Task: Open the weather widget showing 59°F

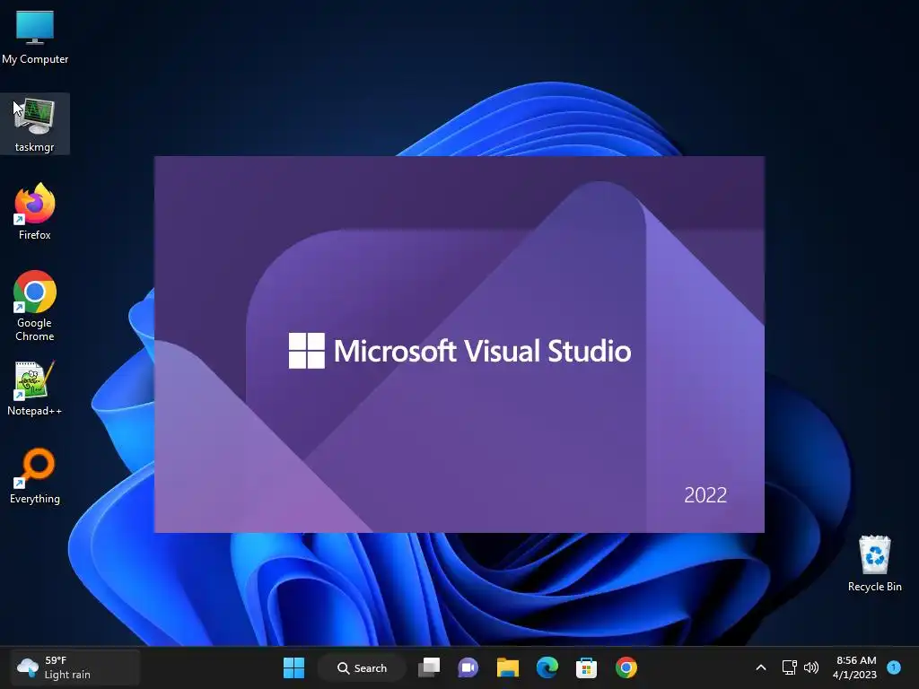Action: pos(75,667)
